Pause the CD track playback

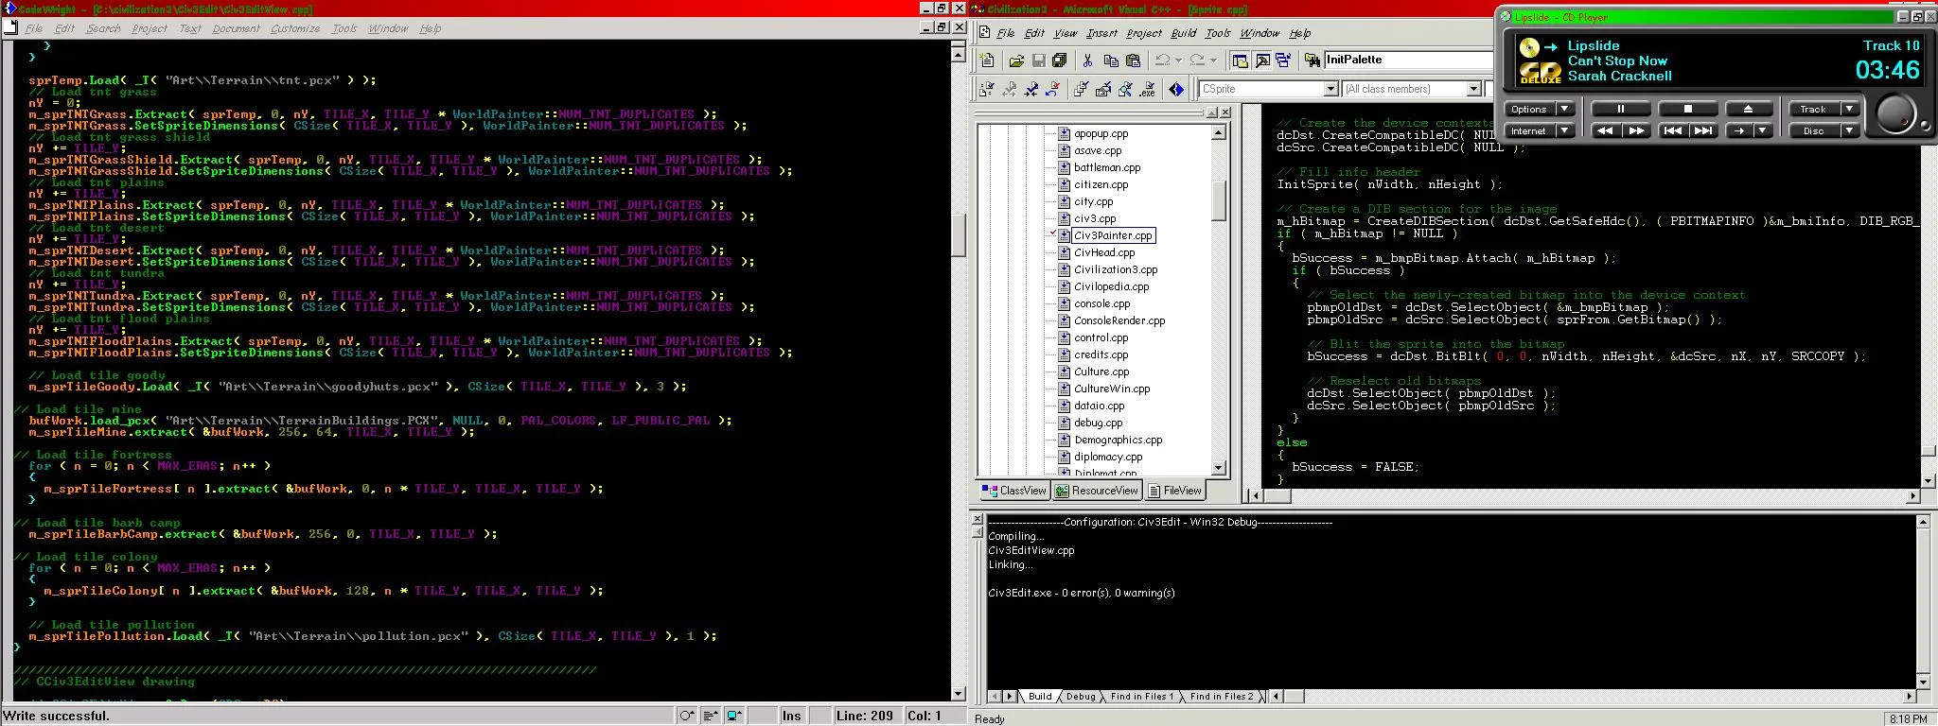coord(1620,109)
